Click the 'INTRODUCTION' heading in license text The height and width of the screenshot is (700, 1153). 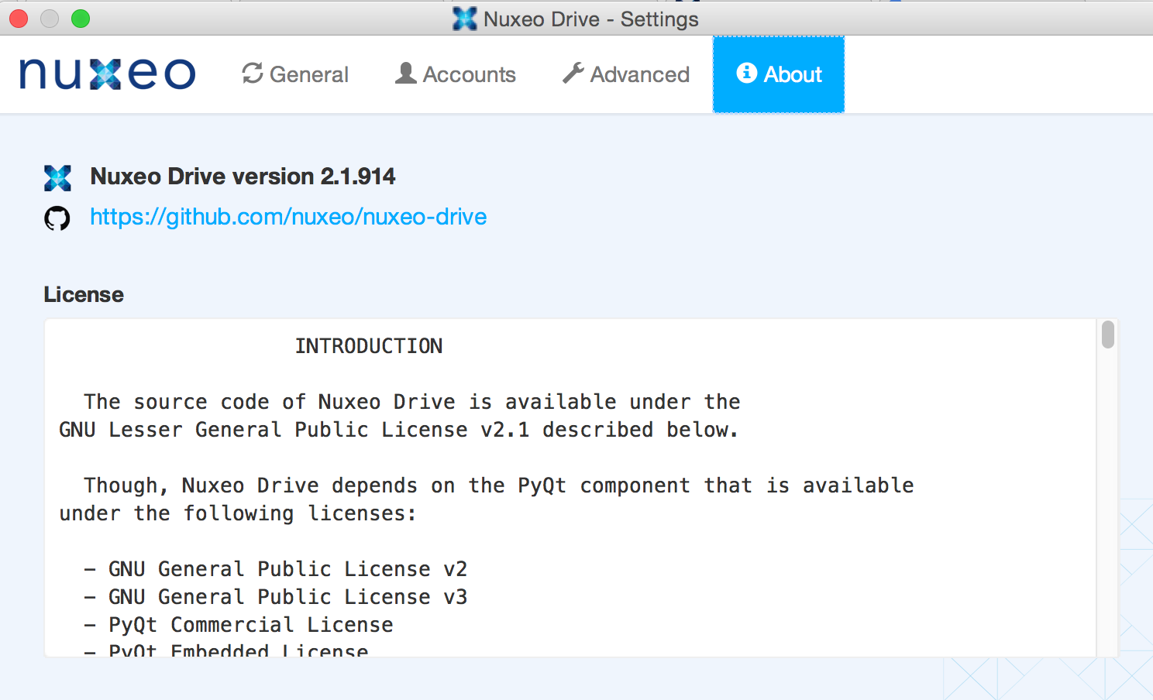coord(369,346)
